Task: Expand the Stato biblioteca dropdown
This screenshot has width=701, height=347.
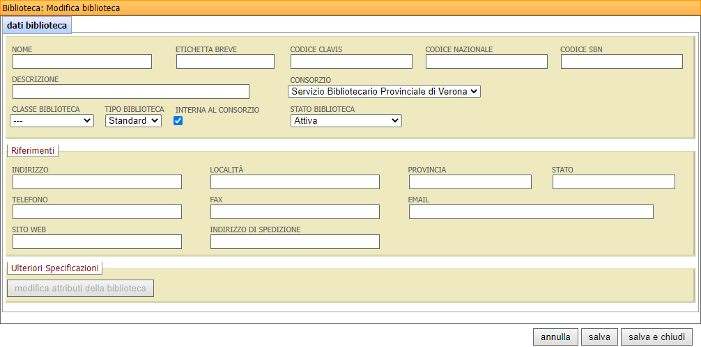Action: 346,121
